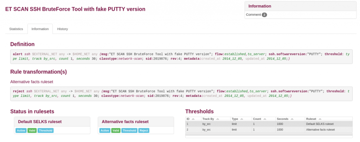Click Threshold badge under Default SELKS ruleset
The height and width of the screenshot is (142, 360).
(46, 131)
